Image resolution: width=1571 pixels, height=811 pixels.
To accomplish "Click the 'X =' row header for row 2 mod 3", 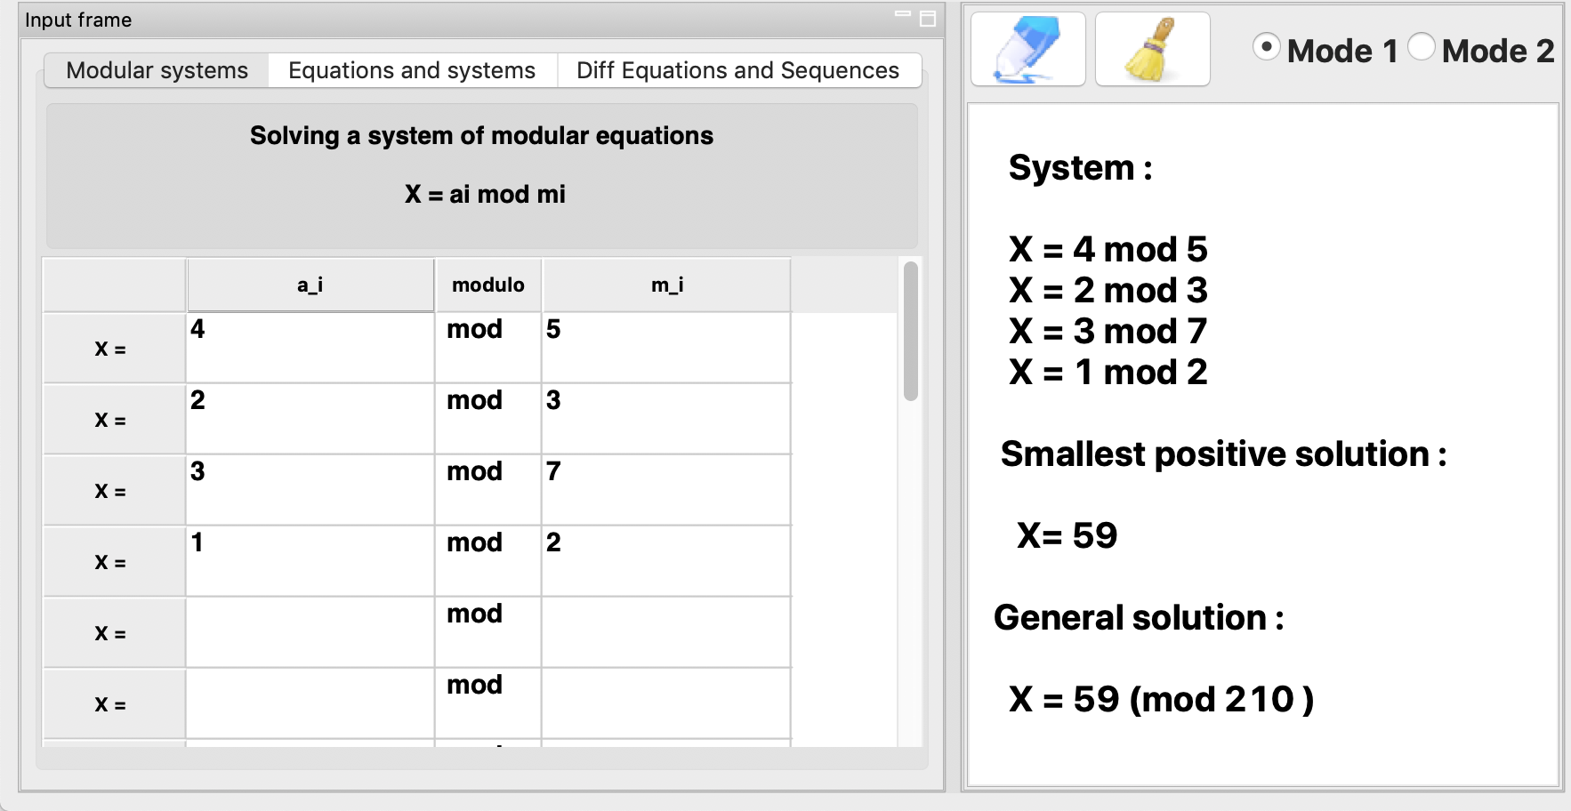I will click(114, 419).
